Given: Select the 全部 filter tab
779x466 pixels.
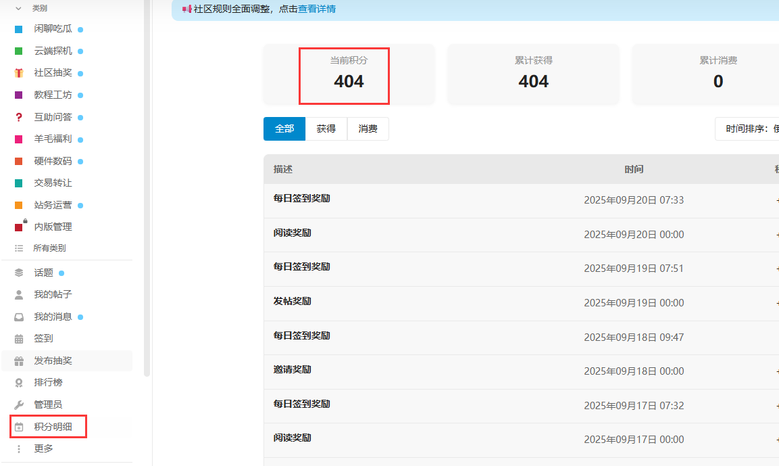Looking at the screenshot, I should [x=284, y=129].
